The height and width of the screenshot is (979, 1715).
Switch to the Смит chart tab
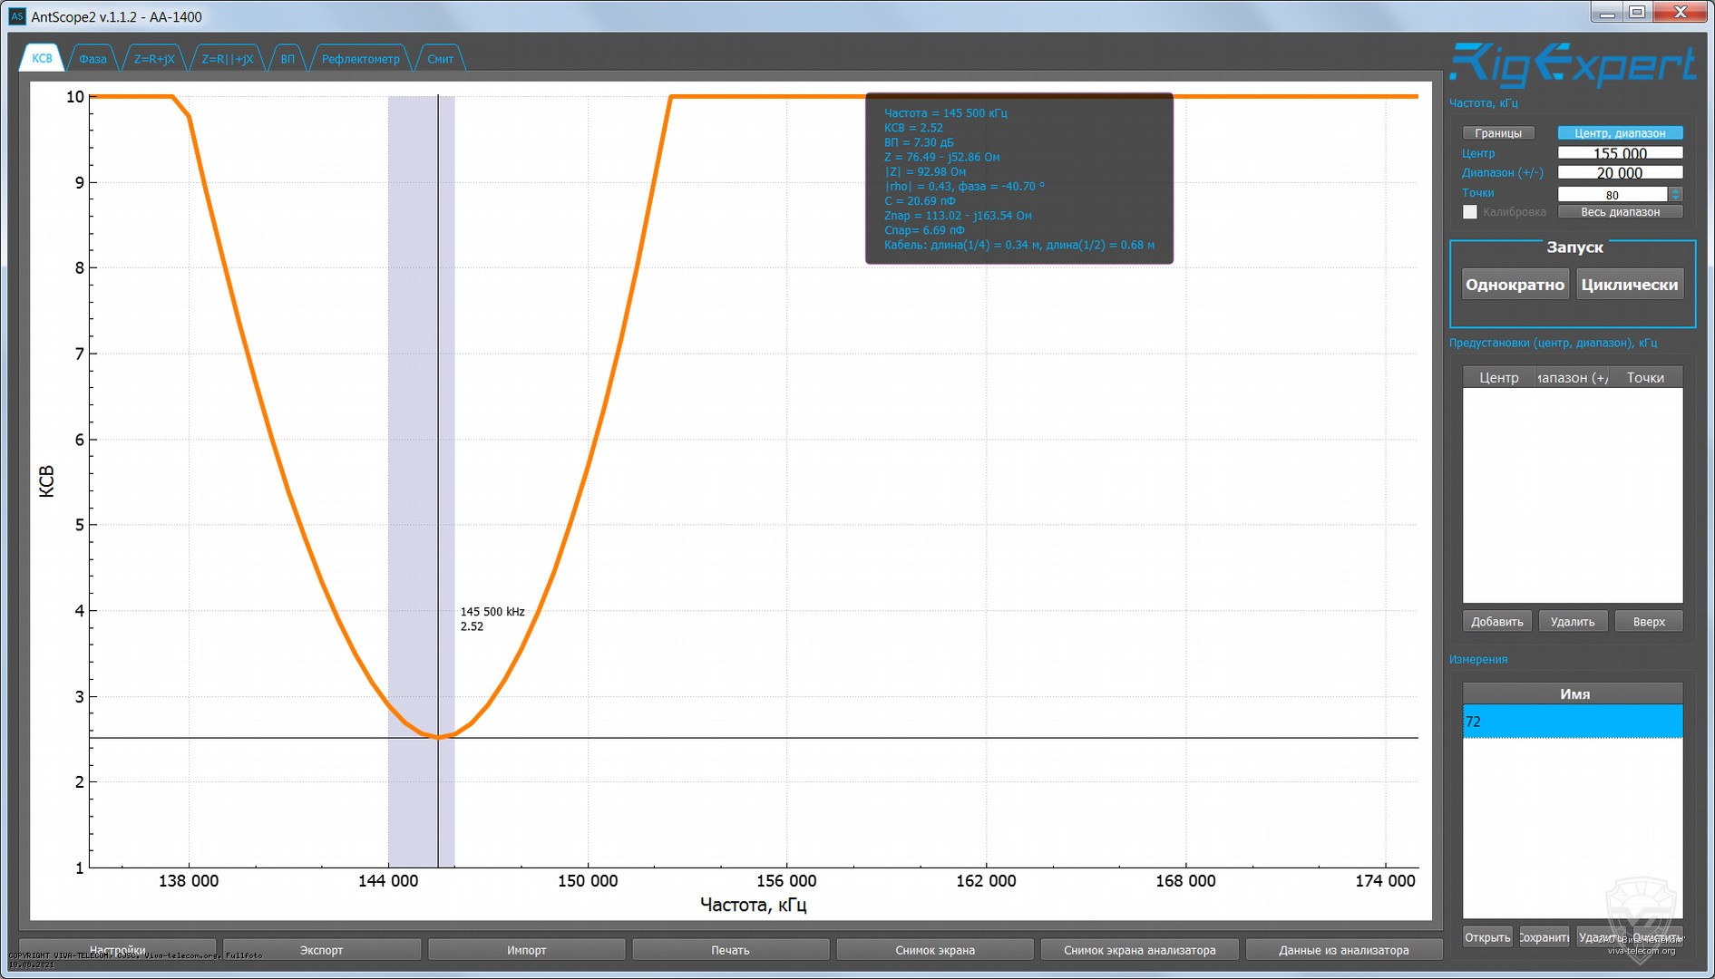coord(440,59)
